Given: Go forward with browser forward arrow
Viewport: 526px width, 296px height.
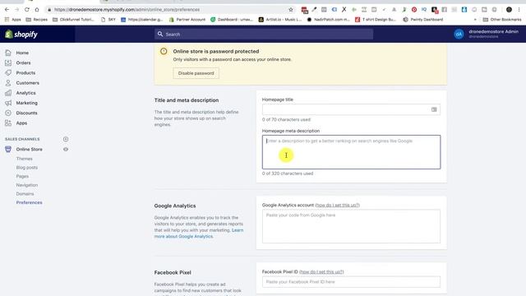Looking at the screenshot, I should coord(16,9).
